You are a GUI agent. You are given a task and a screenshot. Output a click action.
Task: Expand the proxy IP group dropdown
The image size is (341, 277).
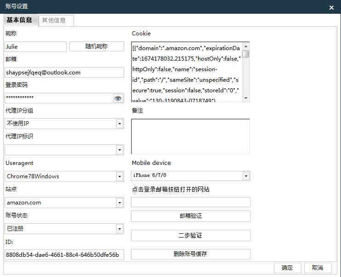tap(119, 124)
